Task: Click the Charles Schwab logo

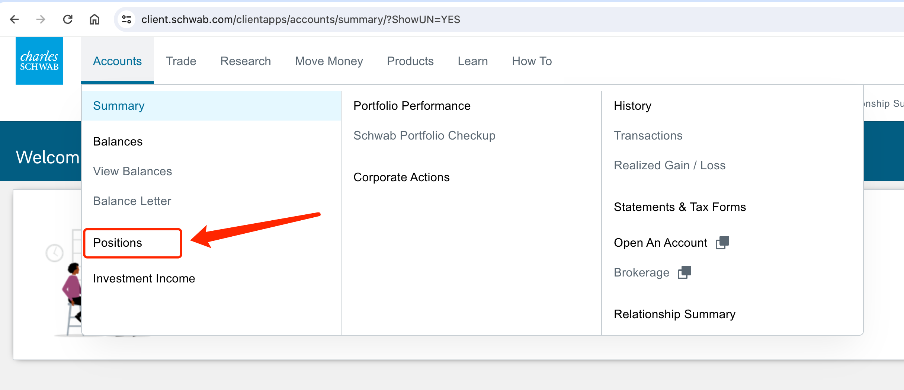Action: 39,61
